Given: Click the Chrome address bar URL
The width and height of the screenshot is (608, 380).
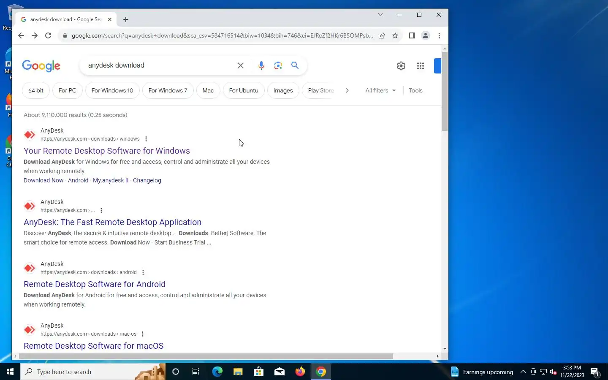Looking at the screenshot, I should [x=222, y=35].
